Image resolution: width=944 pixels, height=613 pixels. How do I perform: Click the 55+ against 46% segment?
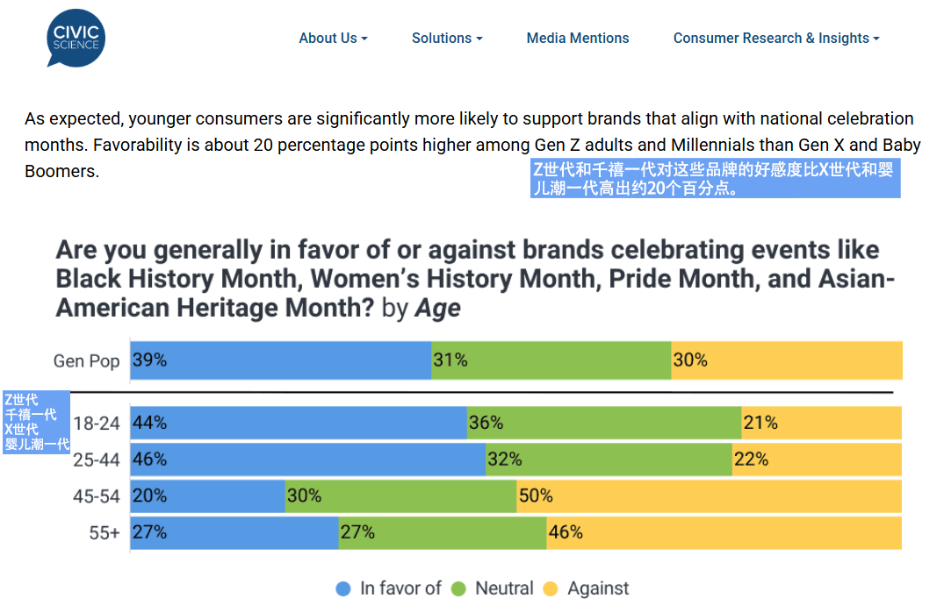pyautogui.click(x=724, y=532)
